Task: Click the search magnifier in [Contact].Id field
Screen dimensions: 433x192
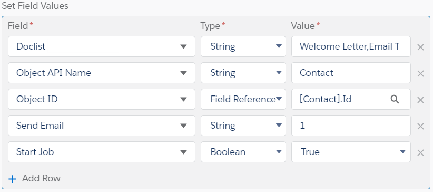Action: [x=395, y=99]
